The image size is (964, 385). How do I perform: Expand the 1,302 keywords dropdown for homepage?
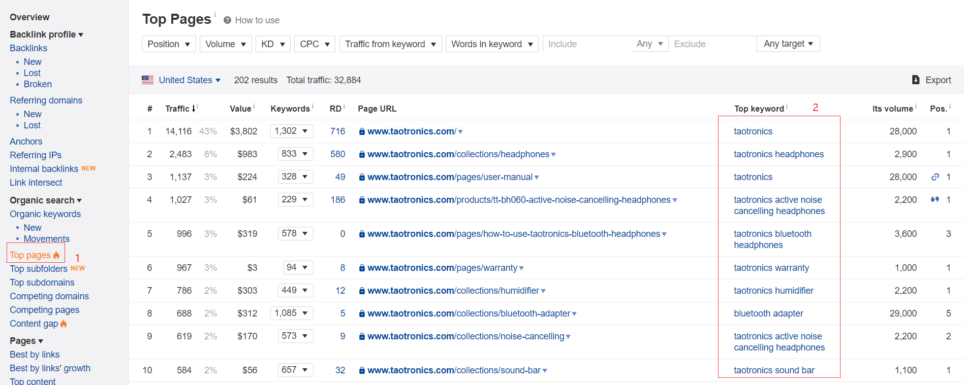coord(292,131)
